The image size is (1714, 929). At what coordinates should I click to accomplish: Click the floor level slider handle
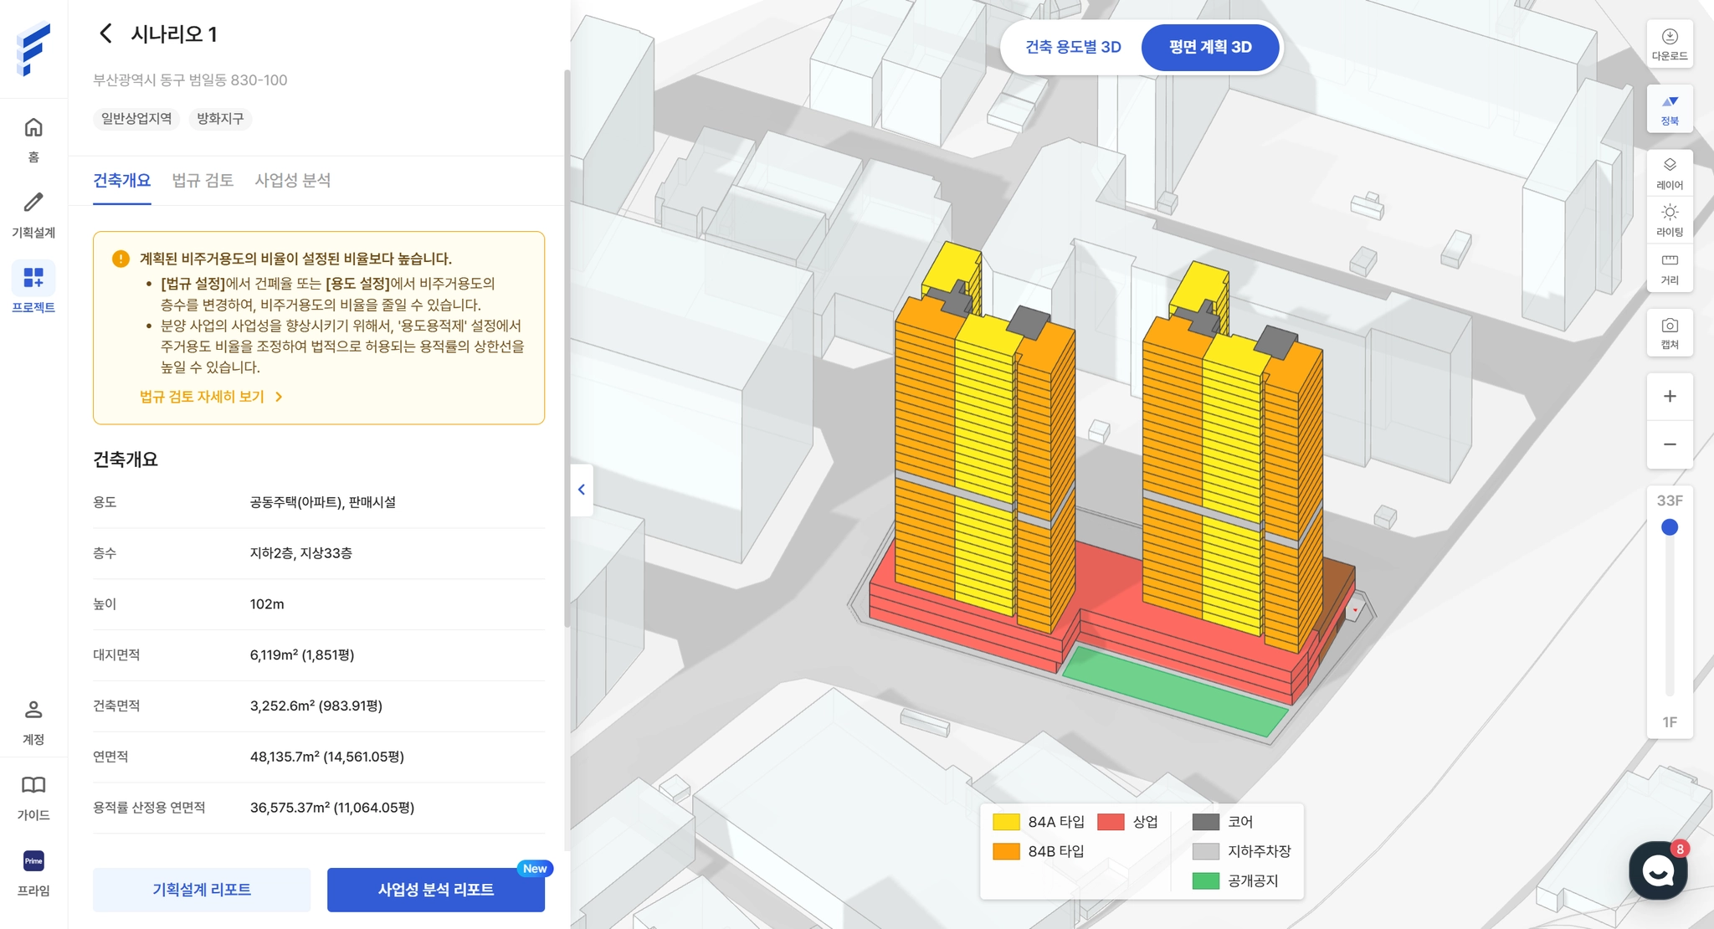pyautogui.click(x=1669, y=527)
